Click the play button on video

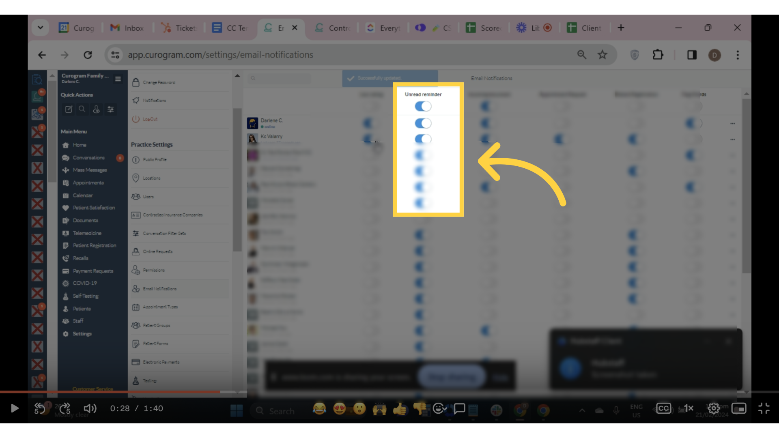[15, 408]
